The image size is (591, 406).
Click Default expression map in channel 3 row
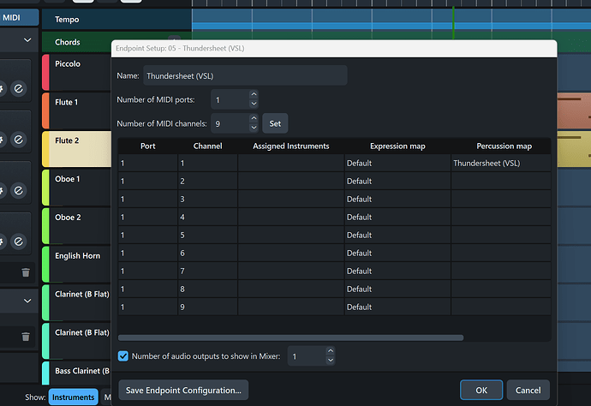(x=397, y=199)
